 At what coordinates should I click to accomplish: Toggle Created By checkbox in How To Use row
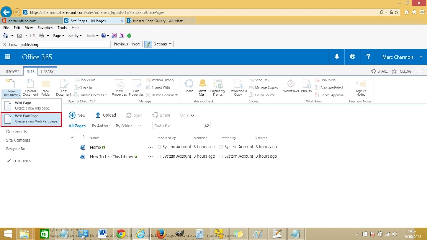click(221, 156)
